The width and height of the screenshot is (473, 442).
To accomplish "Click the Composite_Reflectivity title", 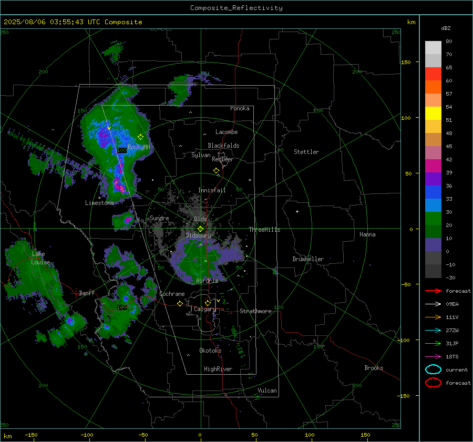I will (236, 8).
